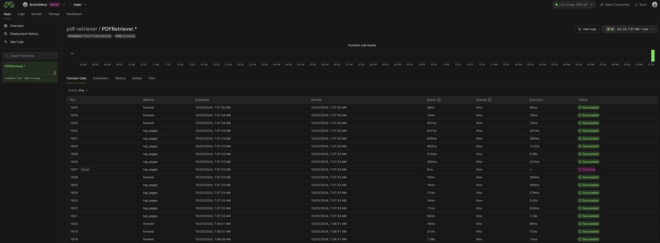
Task: Click the 533ms execution value
Action: pyautogui.click(x=534, y=208)
